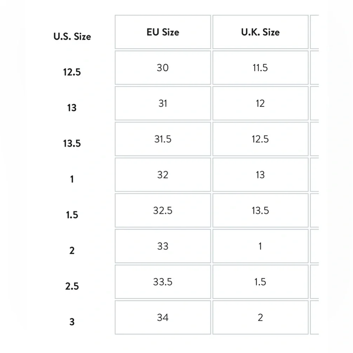Select the EU size 31.5 cell
This screenshot has width=353, height=353.
163,139
